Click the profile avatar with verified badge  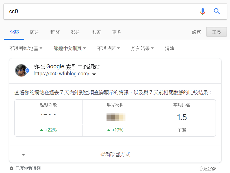click(22, 70)
